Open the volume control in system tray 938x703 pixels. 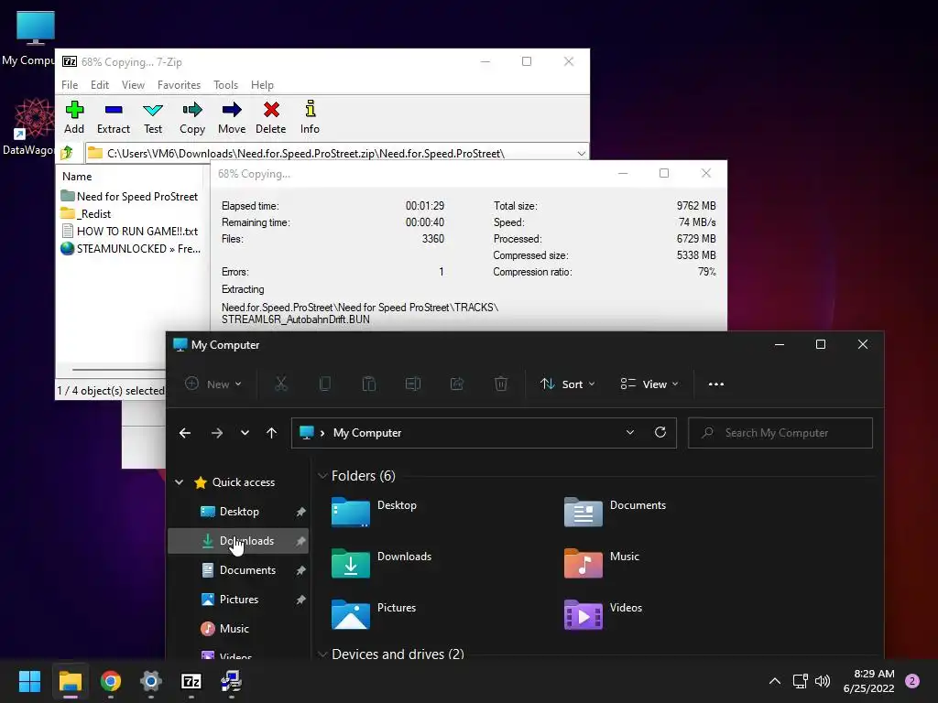823,681
